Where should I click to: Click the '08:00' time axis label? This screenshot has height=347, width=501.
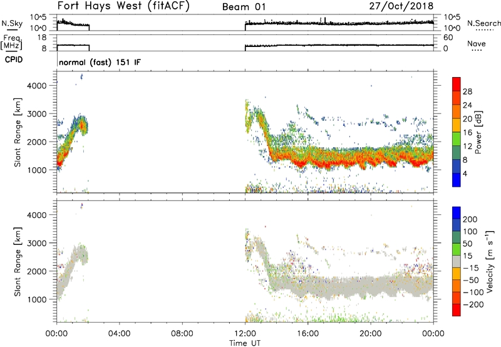tap(182, 334)
